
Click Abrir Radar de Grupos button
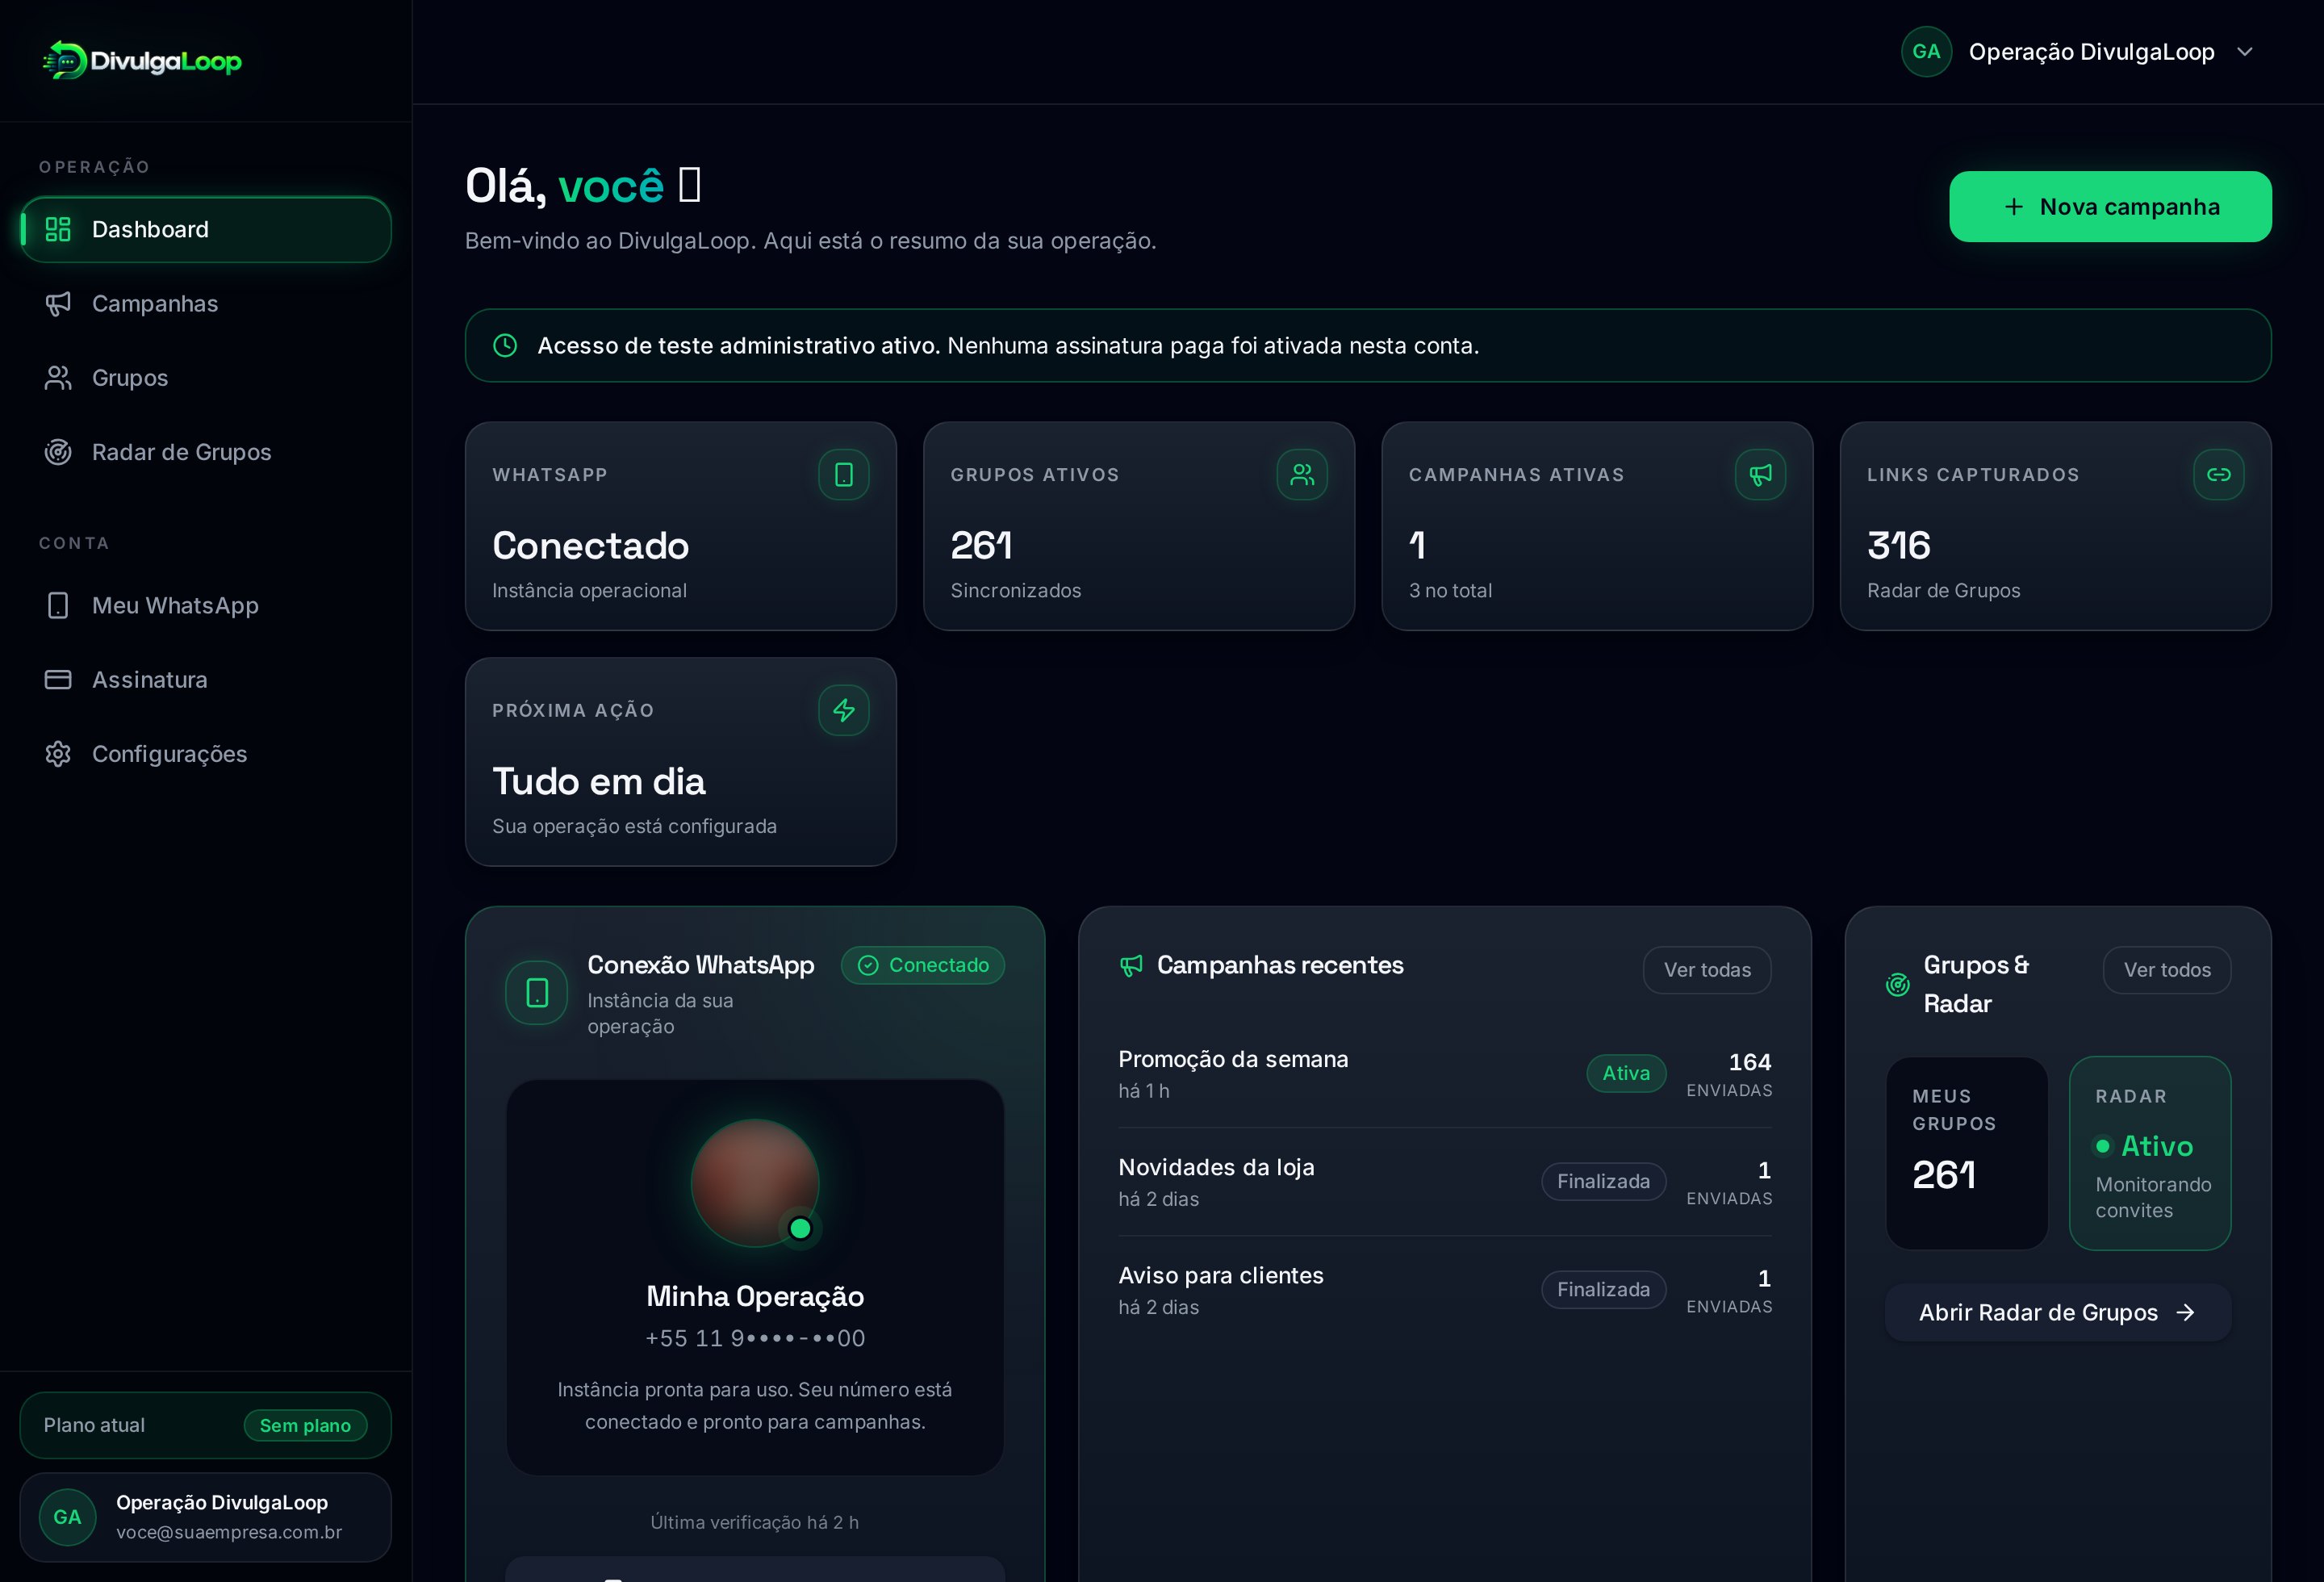[2058, 1312]
